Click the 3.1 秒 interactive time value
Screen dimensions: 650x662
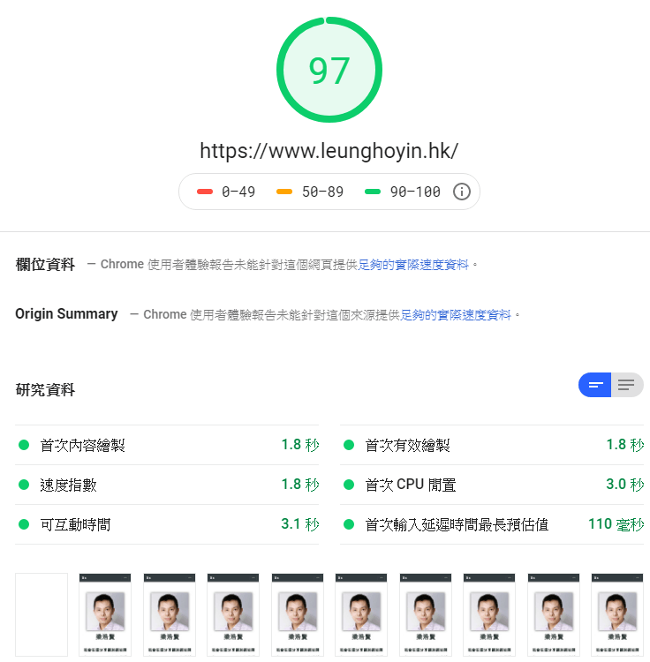pos(300,524)
